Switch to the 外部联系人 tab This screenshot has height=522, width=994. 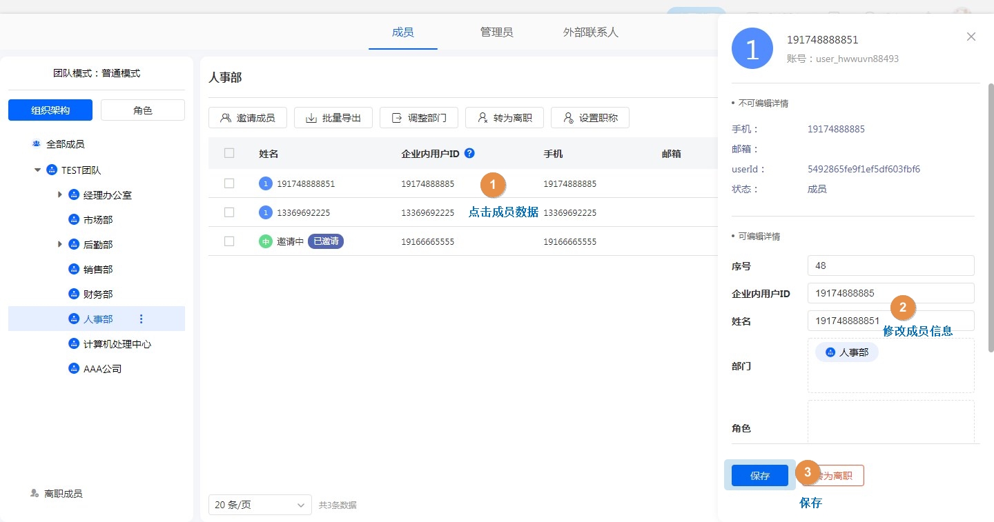[590, 32]
